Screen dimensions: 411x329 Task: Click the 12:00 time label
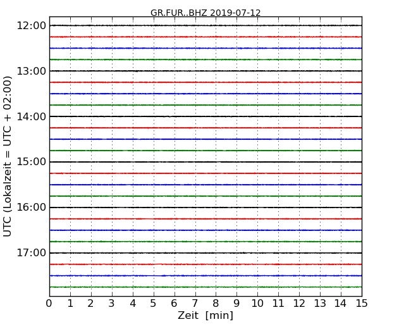tap(31, 26)
